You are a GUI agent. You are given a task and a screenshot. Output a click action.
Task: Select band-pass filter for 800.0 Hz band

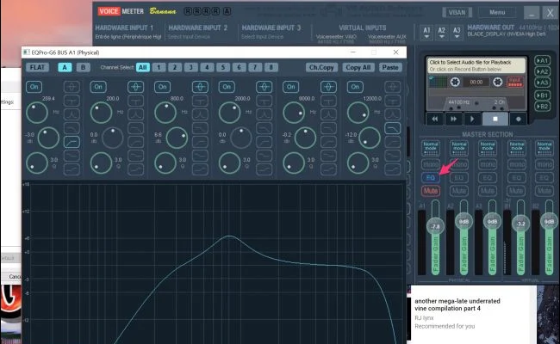click(200, 114)
